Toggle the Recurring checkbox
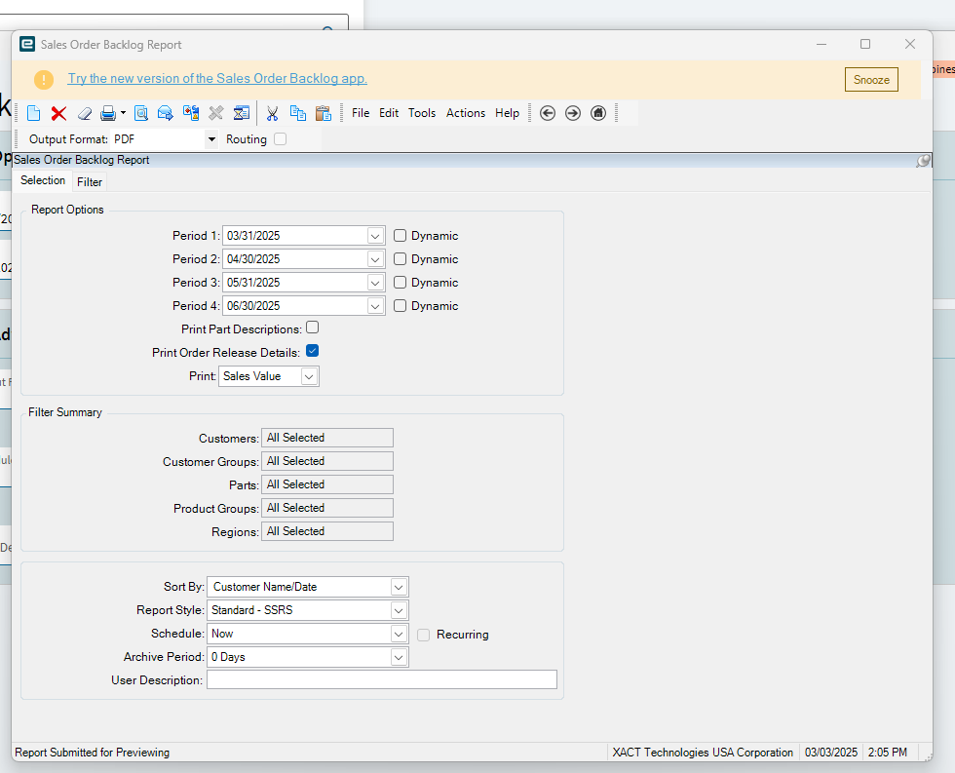The height and width of the screenshot is (773, 955). pos(423,635)
